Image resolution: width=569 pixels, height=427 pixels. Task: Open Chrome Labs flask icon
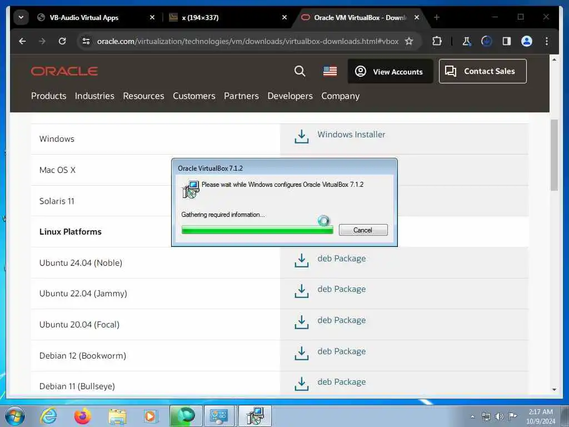[467, 41]
